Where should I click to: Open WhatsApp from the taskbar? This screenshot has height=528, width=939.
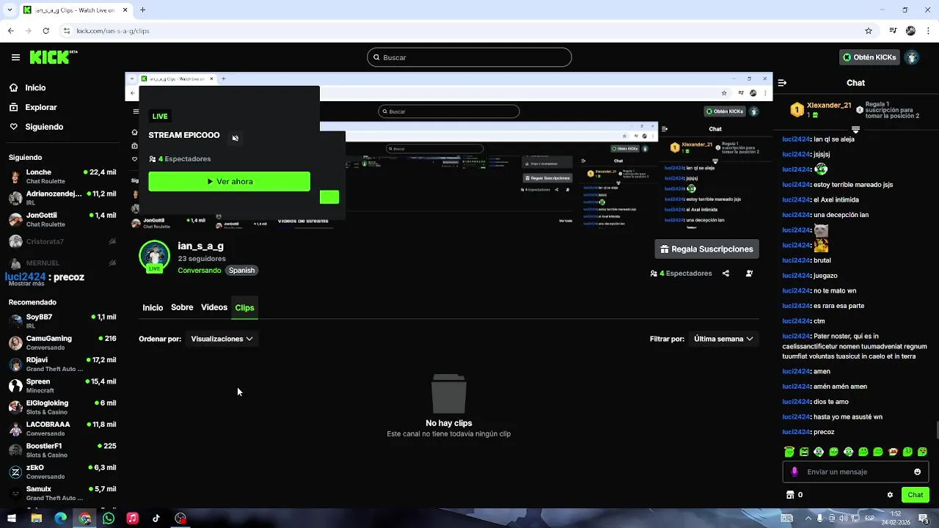pyautogui.click(x=109, y=518)
